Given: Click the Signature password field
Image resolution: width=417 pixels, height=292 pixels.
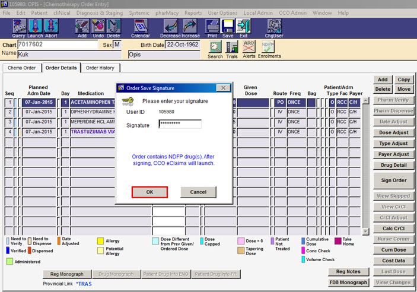Looking at the screenshot, I should [180, 124].
